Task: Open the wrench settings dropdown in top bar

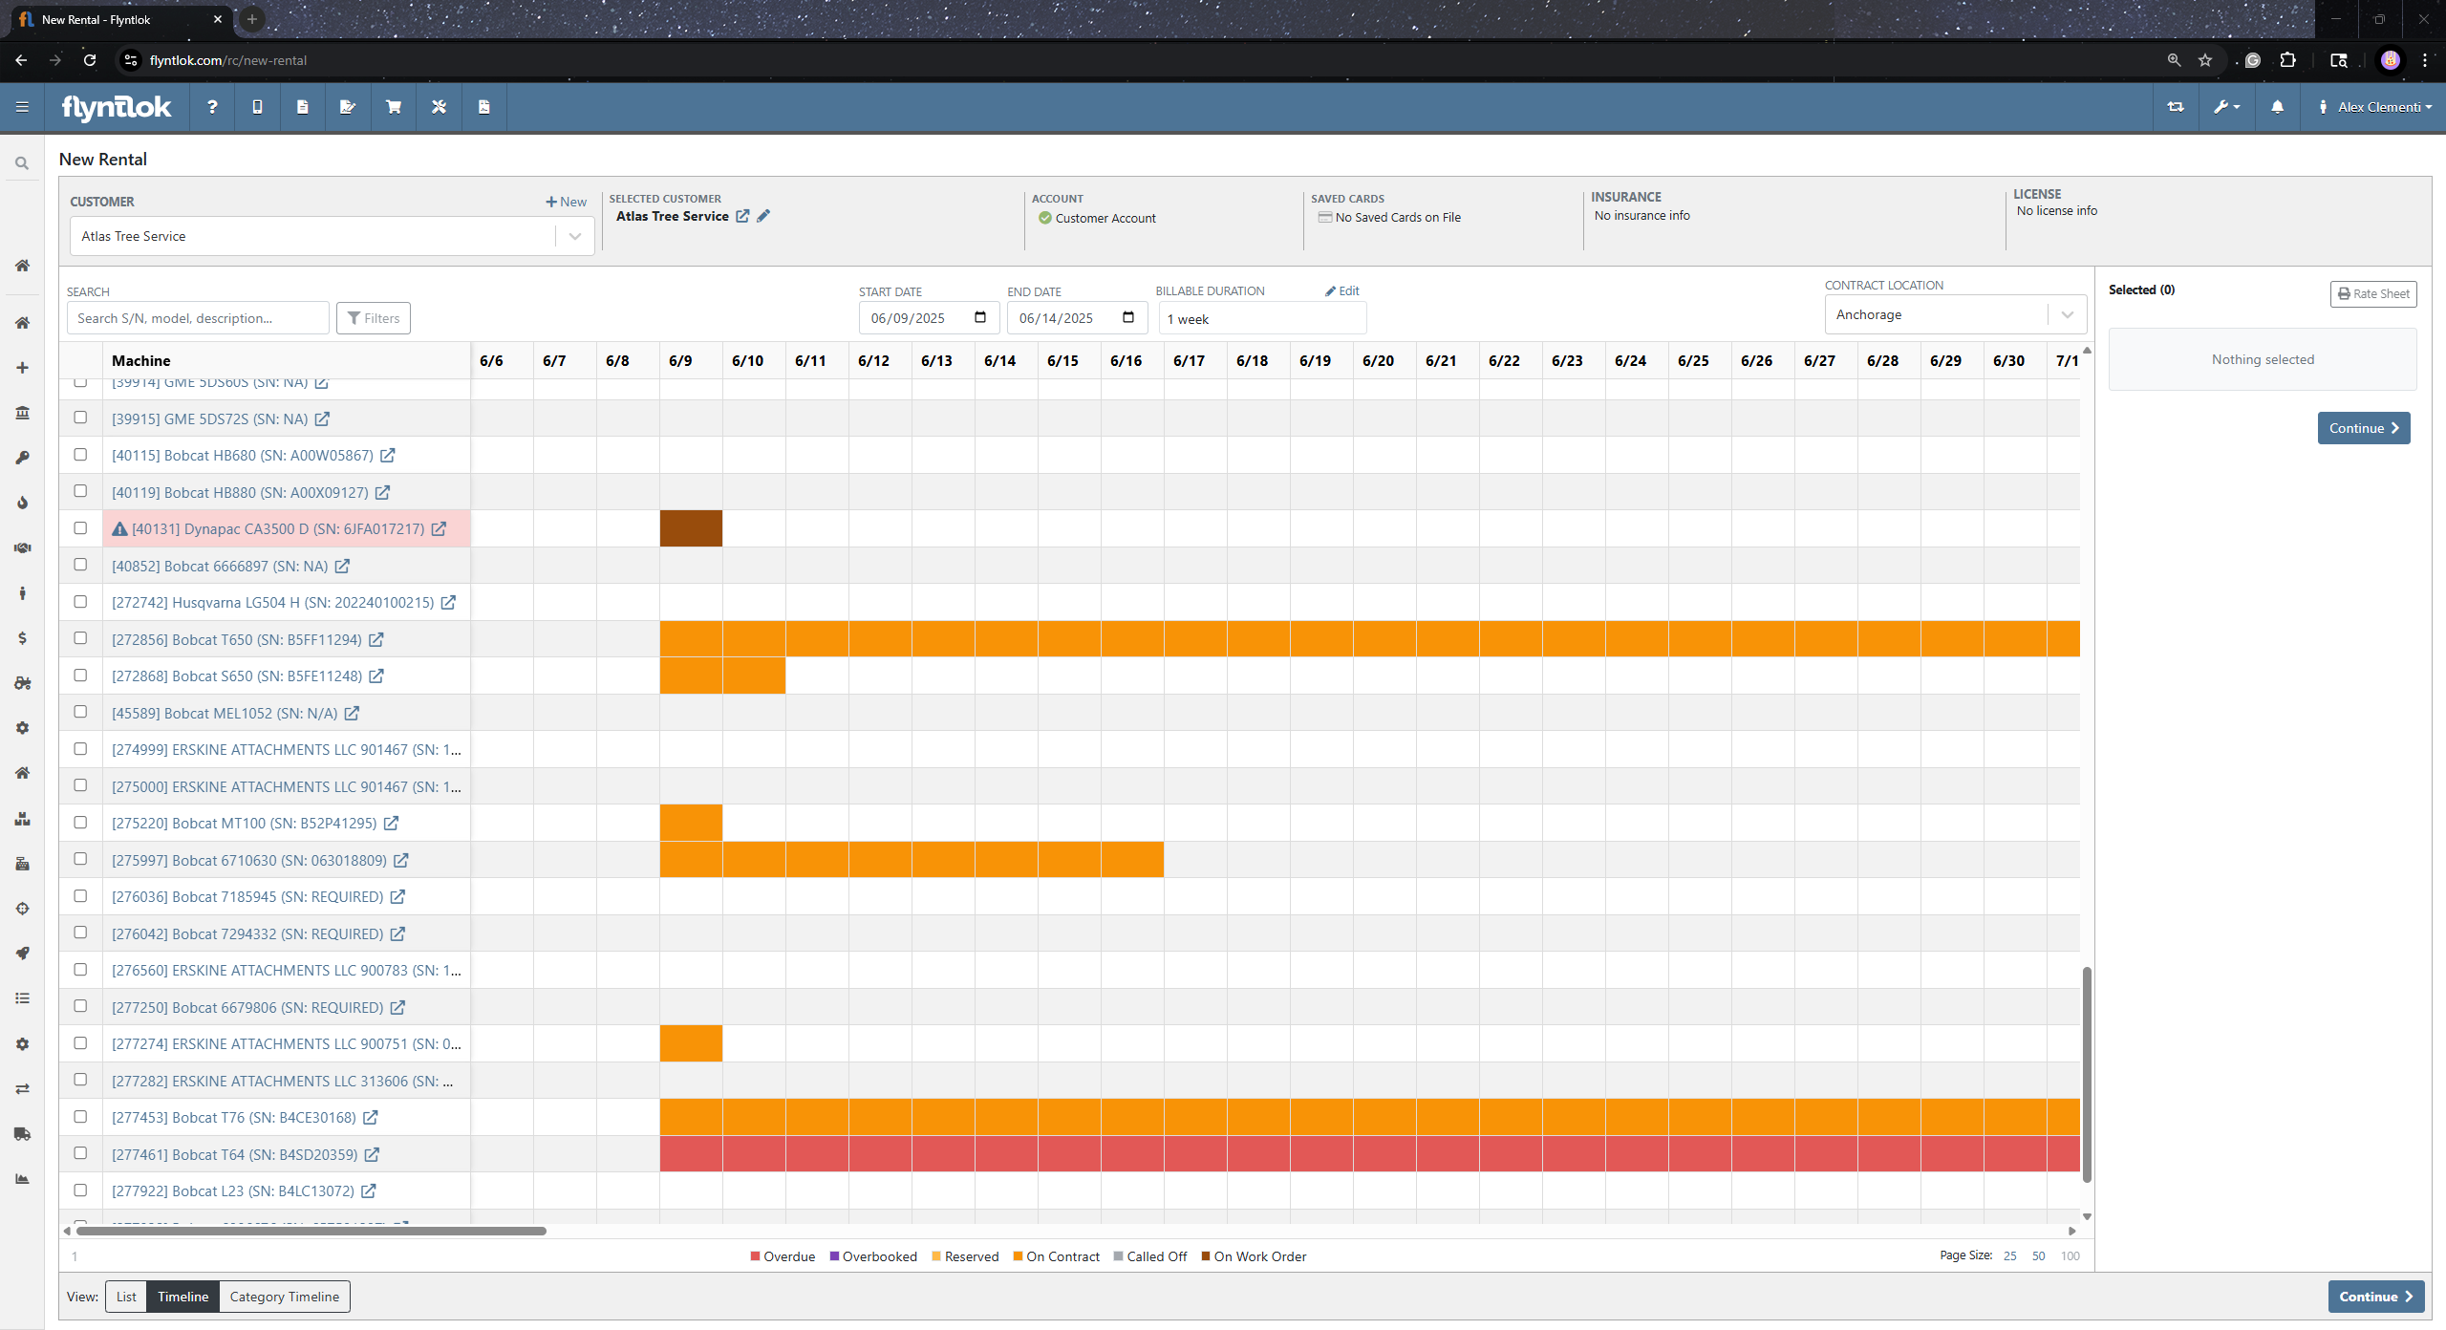Action: click(x=2227, y=107)
